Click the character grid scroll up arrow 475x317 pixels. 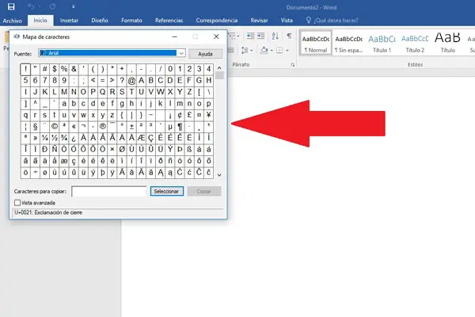[219, 67]
